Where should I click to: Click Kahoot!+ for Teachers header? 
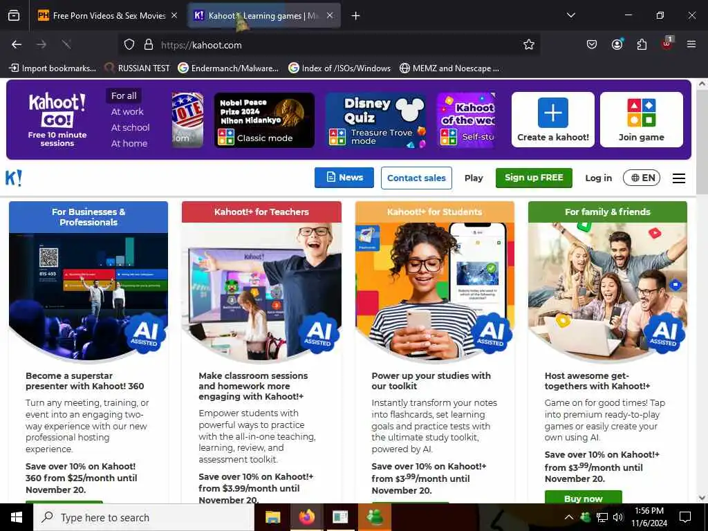coord(261,212)
